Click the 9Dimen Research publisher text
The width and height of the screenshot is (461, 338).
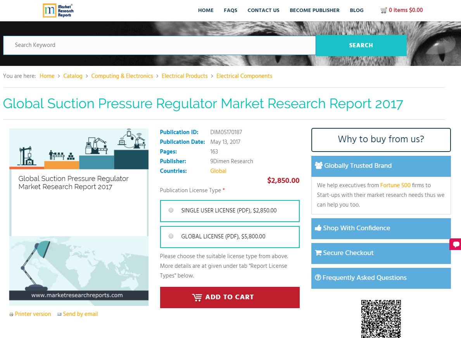232,161
